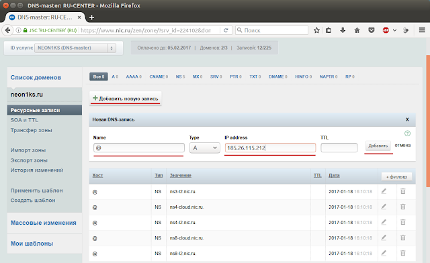This screenshot has height=263, width=430.
Task: Delete the ns8-l2.nic.ru record trash icon
Action: pos(403,253)
